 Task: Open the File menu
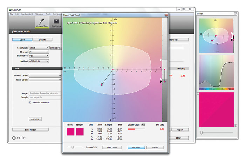pyautogui.click(x=12, y=14)
